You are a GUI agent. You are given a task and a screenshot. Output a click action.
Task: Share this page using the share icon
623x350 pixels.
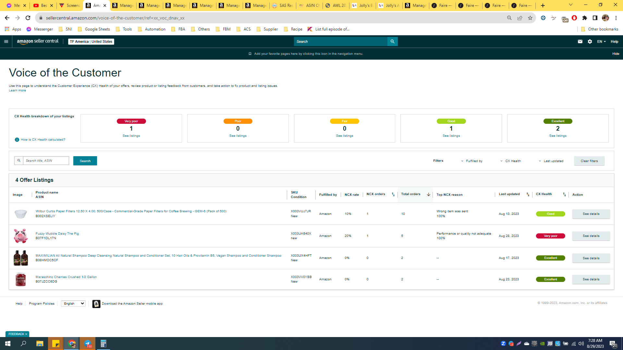pyautogui.click(x=520, y=18)
